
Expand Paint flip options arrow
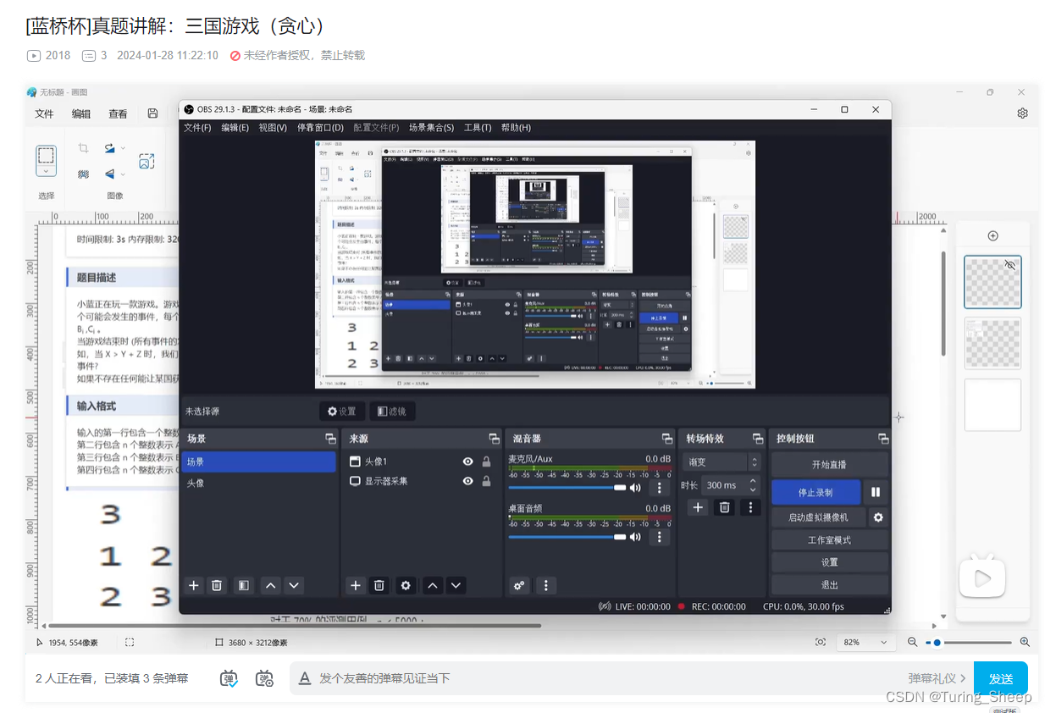[x=123, y=174]
